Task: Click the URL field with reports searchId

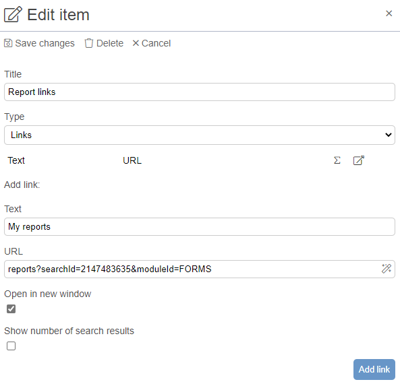Action: (200, 269)
